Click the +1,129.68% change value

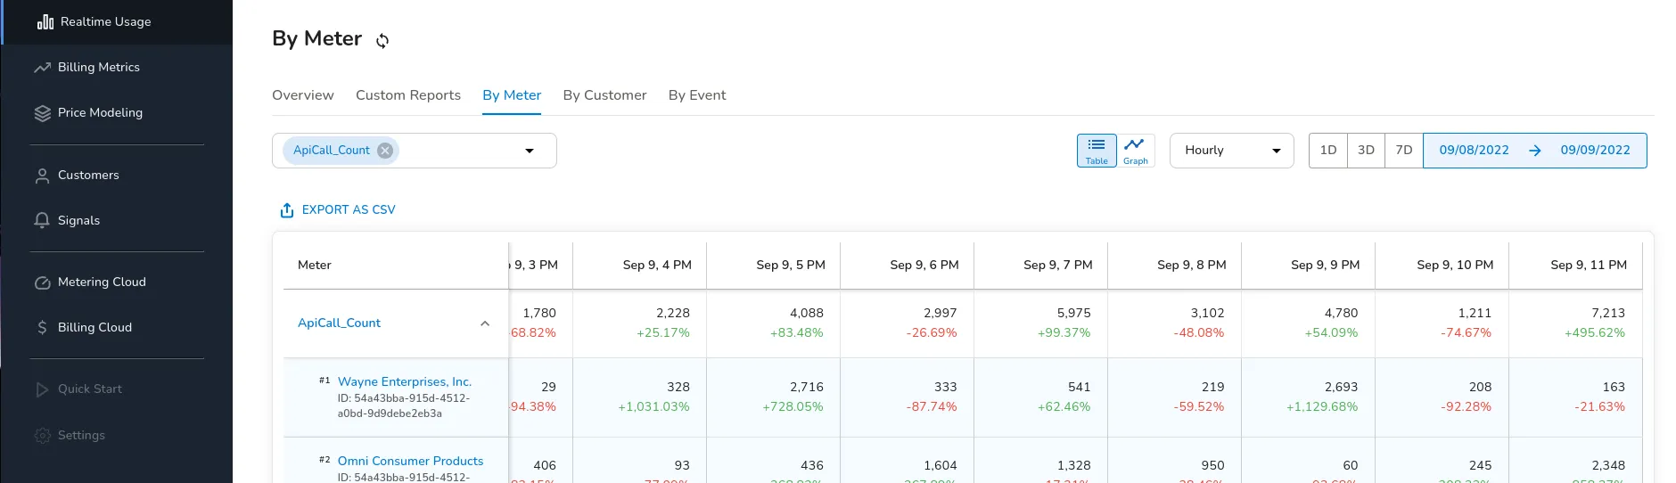[1322, 407]
